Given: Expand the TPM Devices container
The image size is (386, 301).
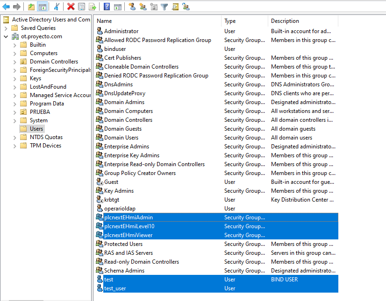Looking at the screenshot, I should 15,146.
